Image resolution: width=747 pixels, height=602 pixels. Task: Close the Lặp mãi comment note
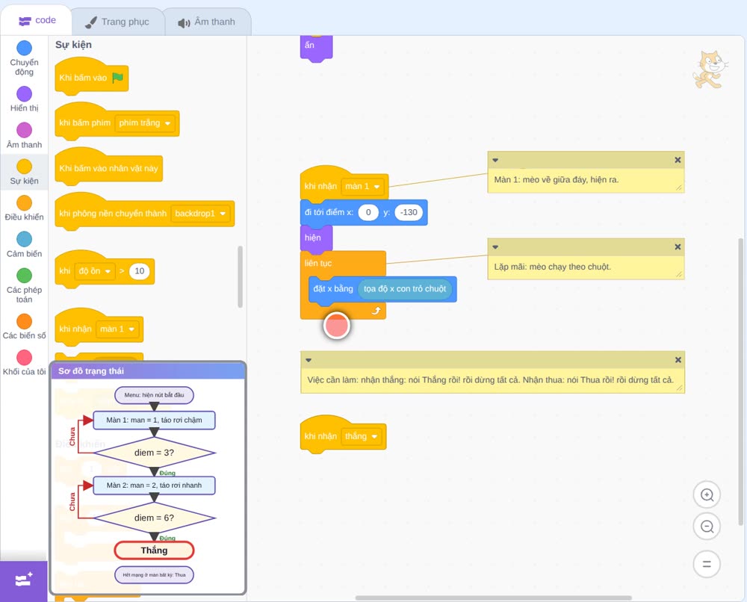click(678, 246)
